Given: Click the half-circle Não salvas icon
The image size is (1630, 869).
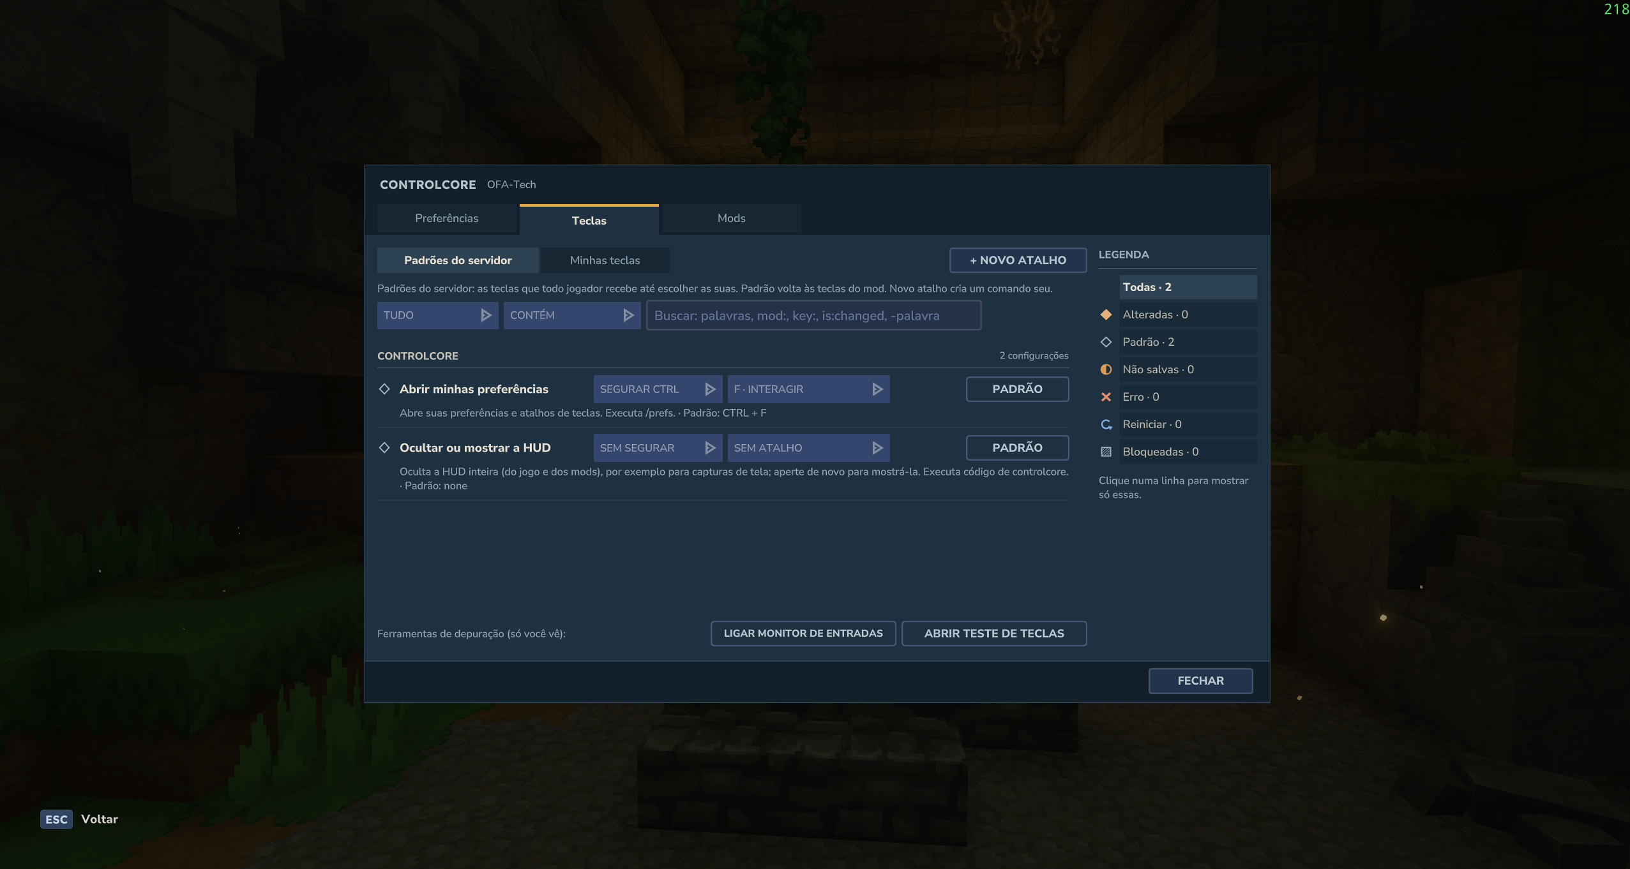Looking at the screenshot, I should (1106, 369).
